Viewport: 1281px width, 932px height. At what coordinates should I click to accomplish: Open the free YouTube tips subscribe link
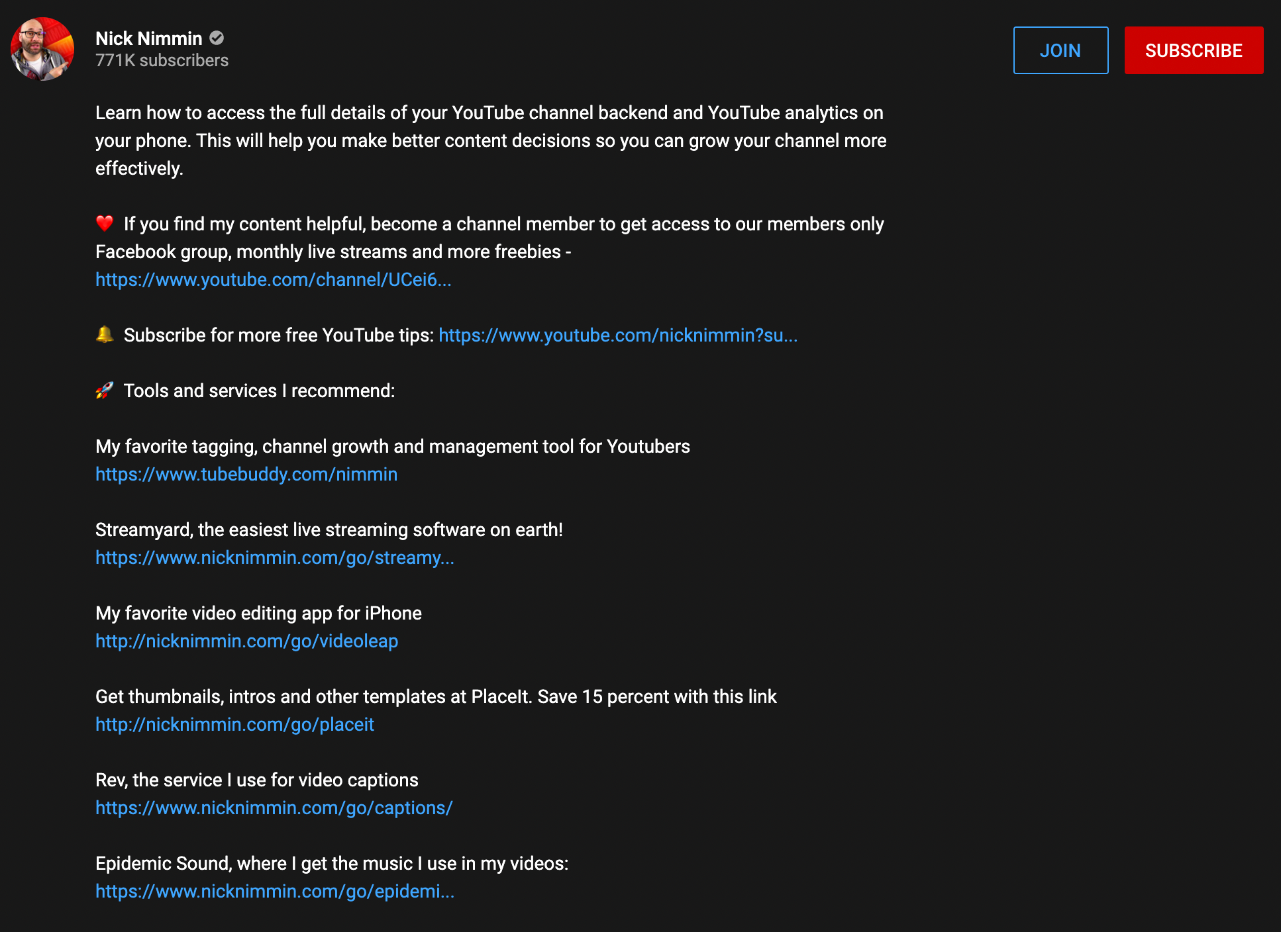pos(618,335)
